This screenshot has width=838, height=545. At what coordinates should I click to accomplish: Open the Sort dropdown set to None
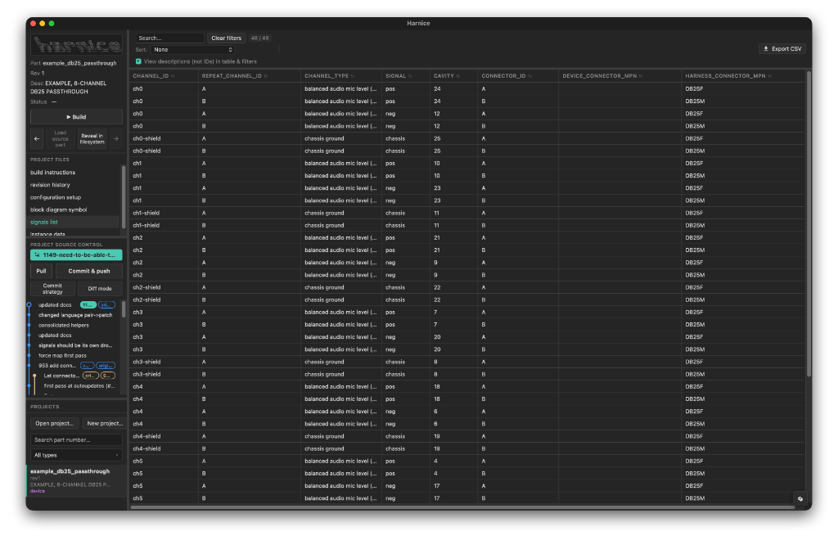[x=192, y=50]
